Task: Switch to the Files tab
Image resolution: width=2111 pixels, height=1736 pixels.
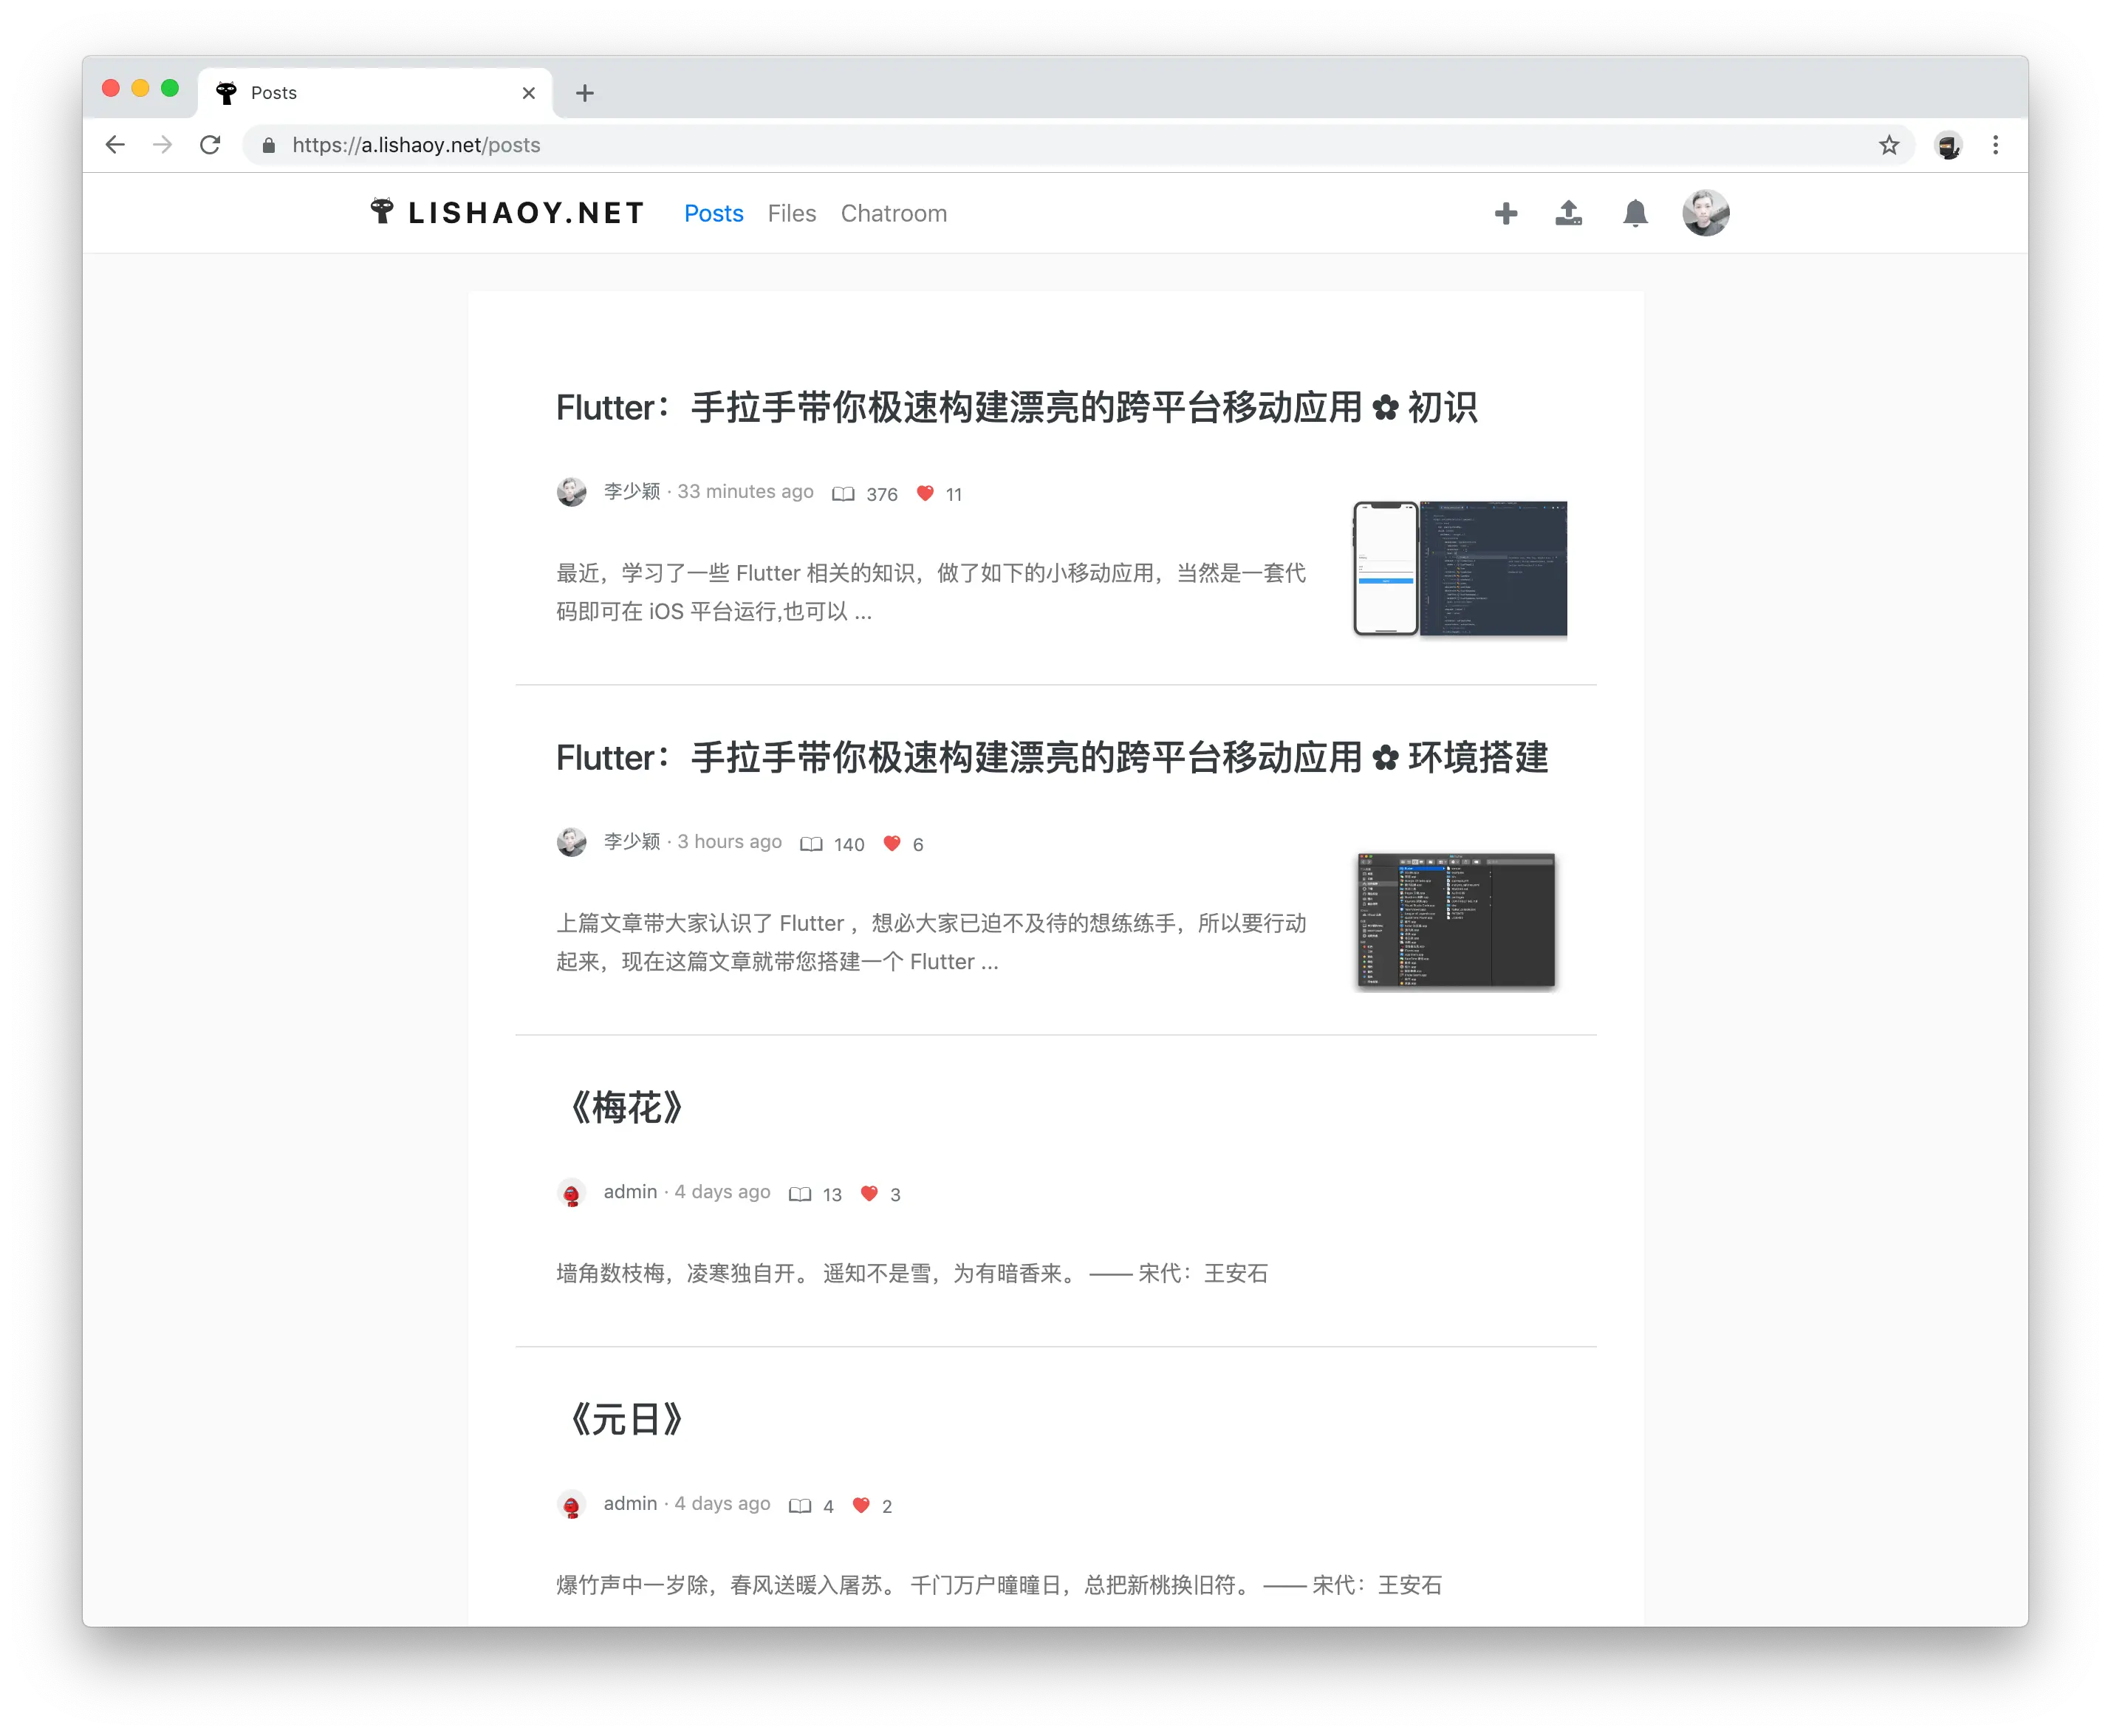Action: (791, 213)
